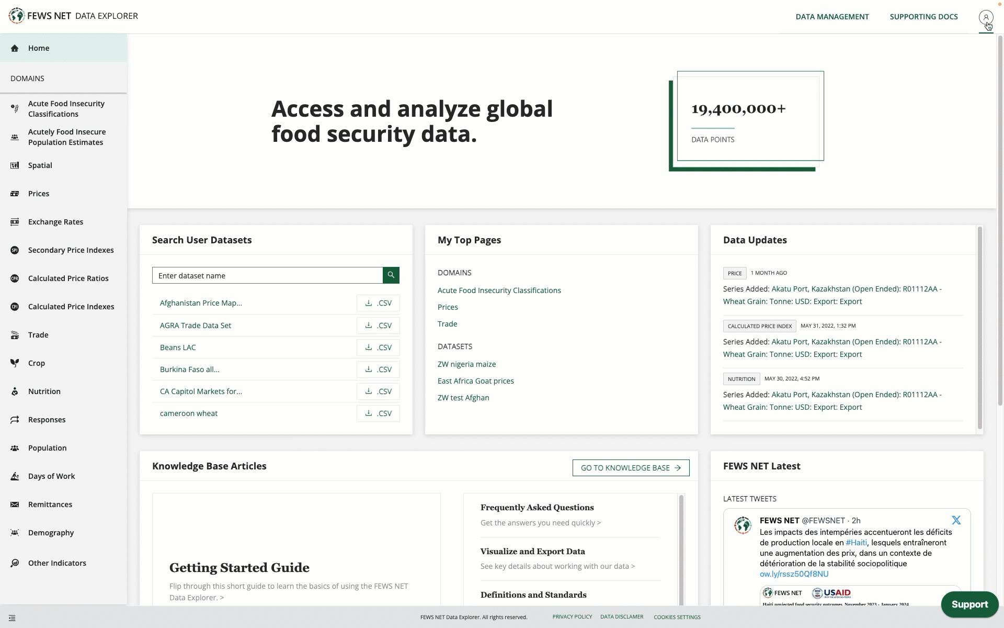
Task: Click the user profile icon
Action: coord(986,17)
